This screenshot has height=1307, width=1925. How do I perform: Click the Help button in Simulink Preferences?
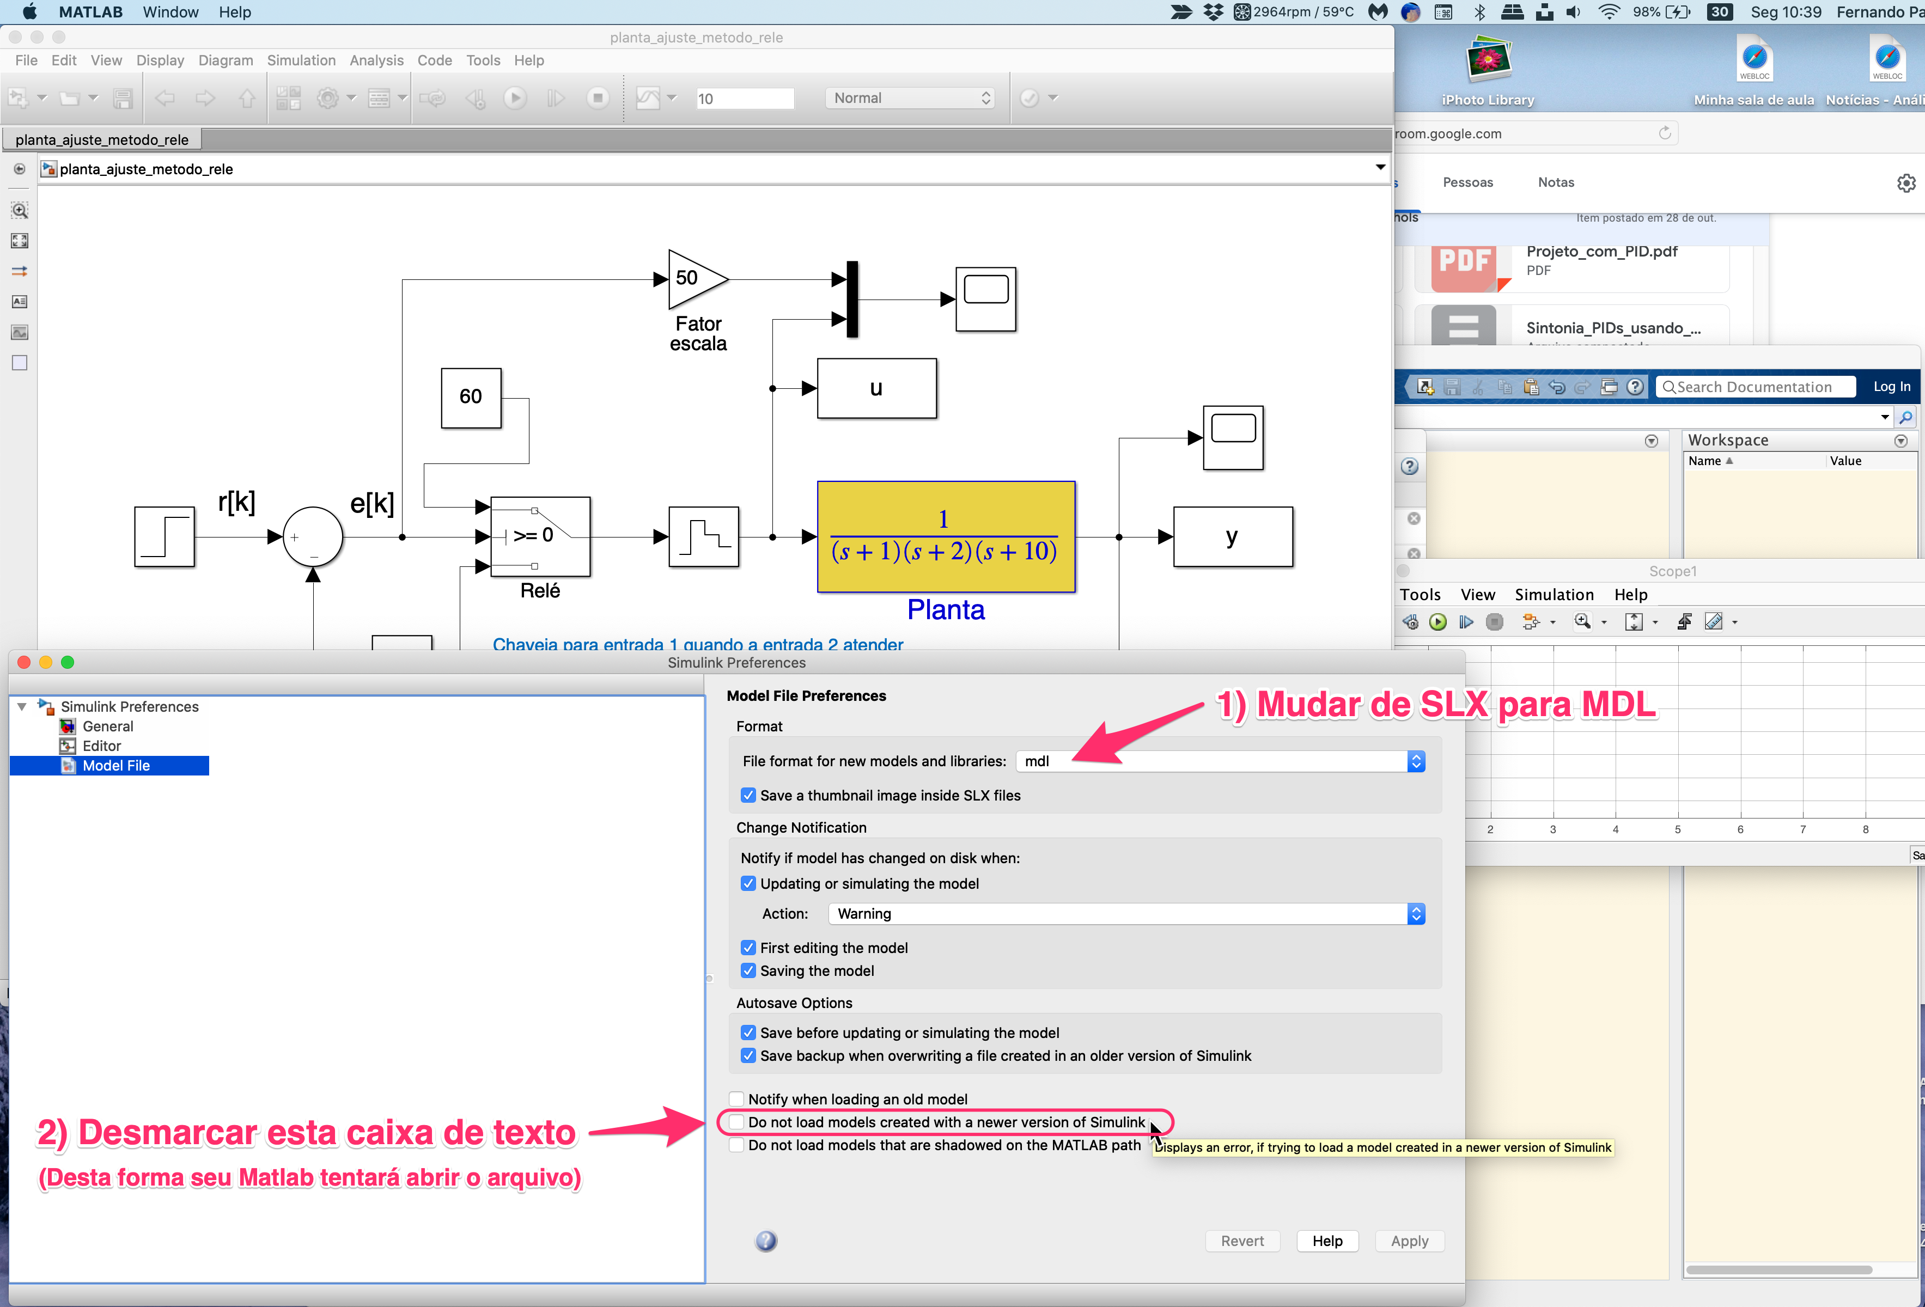click(x=1327, y=1241)
